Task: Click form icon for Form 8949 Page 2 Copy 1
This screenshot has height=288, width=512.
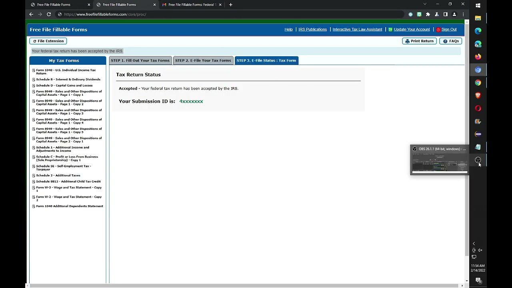Action: [x=34, y=138]
